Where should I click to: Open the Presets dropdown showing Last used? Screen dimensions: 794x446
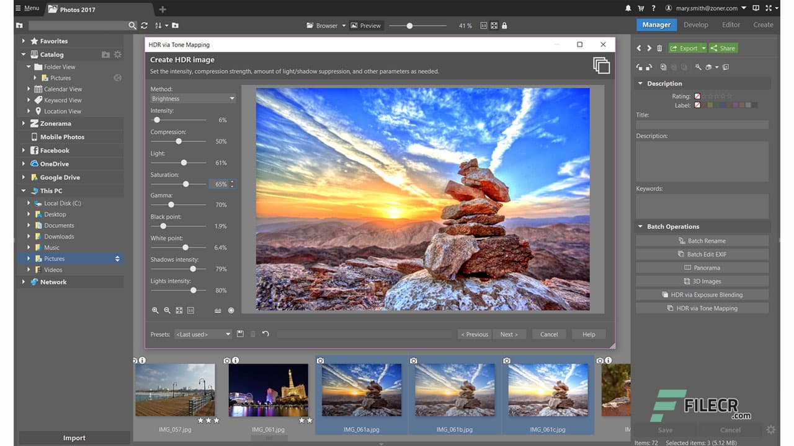(x=203, y=334)
